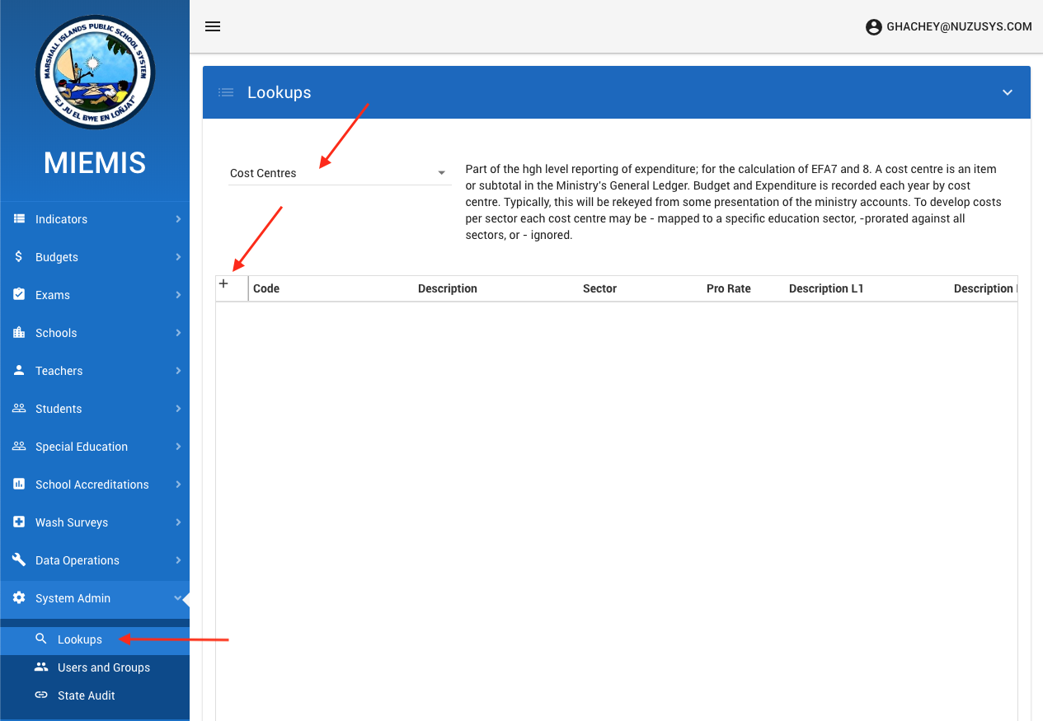
Task: Click the Budgets dollar sign icon
Action: coord(19,257)
